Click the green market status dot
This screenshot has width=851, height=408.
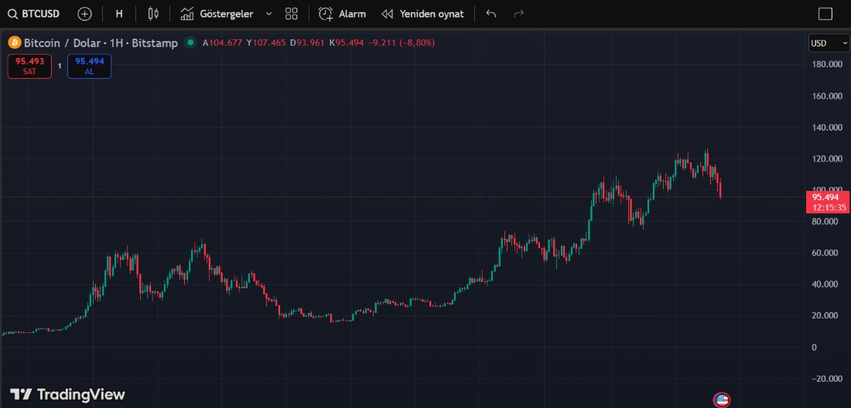click(190, 42)
